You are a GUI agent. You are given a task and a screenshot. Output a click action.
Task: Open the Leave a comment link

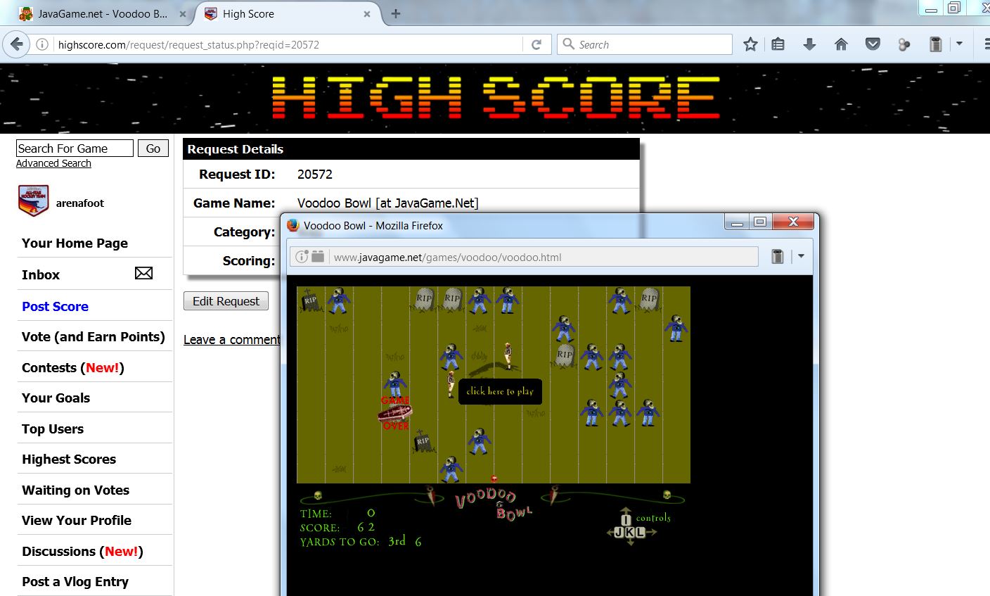(231, 339)
